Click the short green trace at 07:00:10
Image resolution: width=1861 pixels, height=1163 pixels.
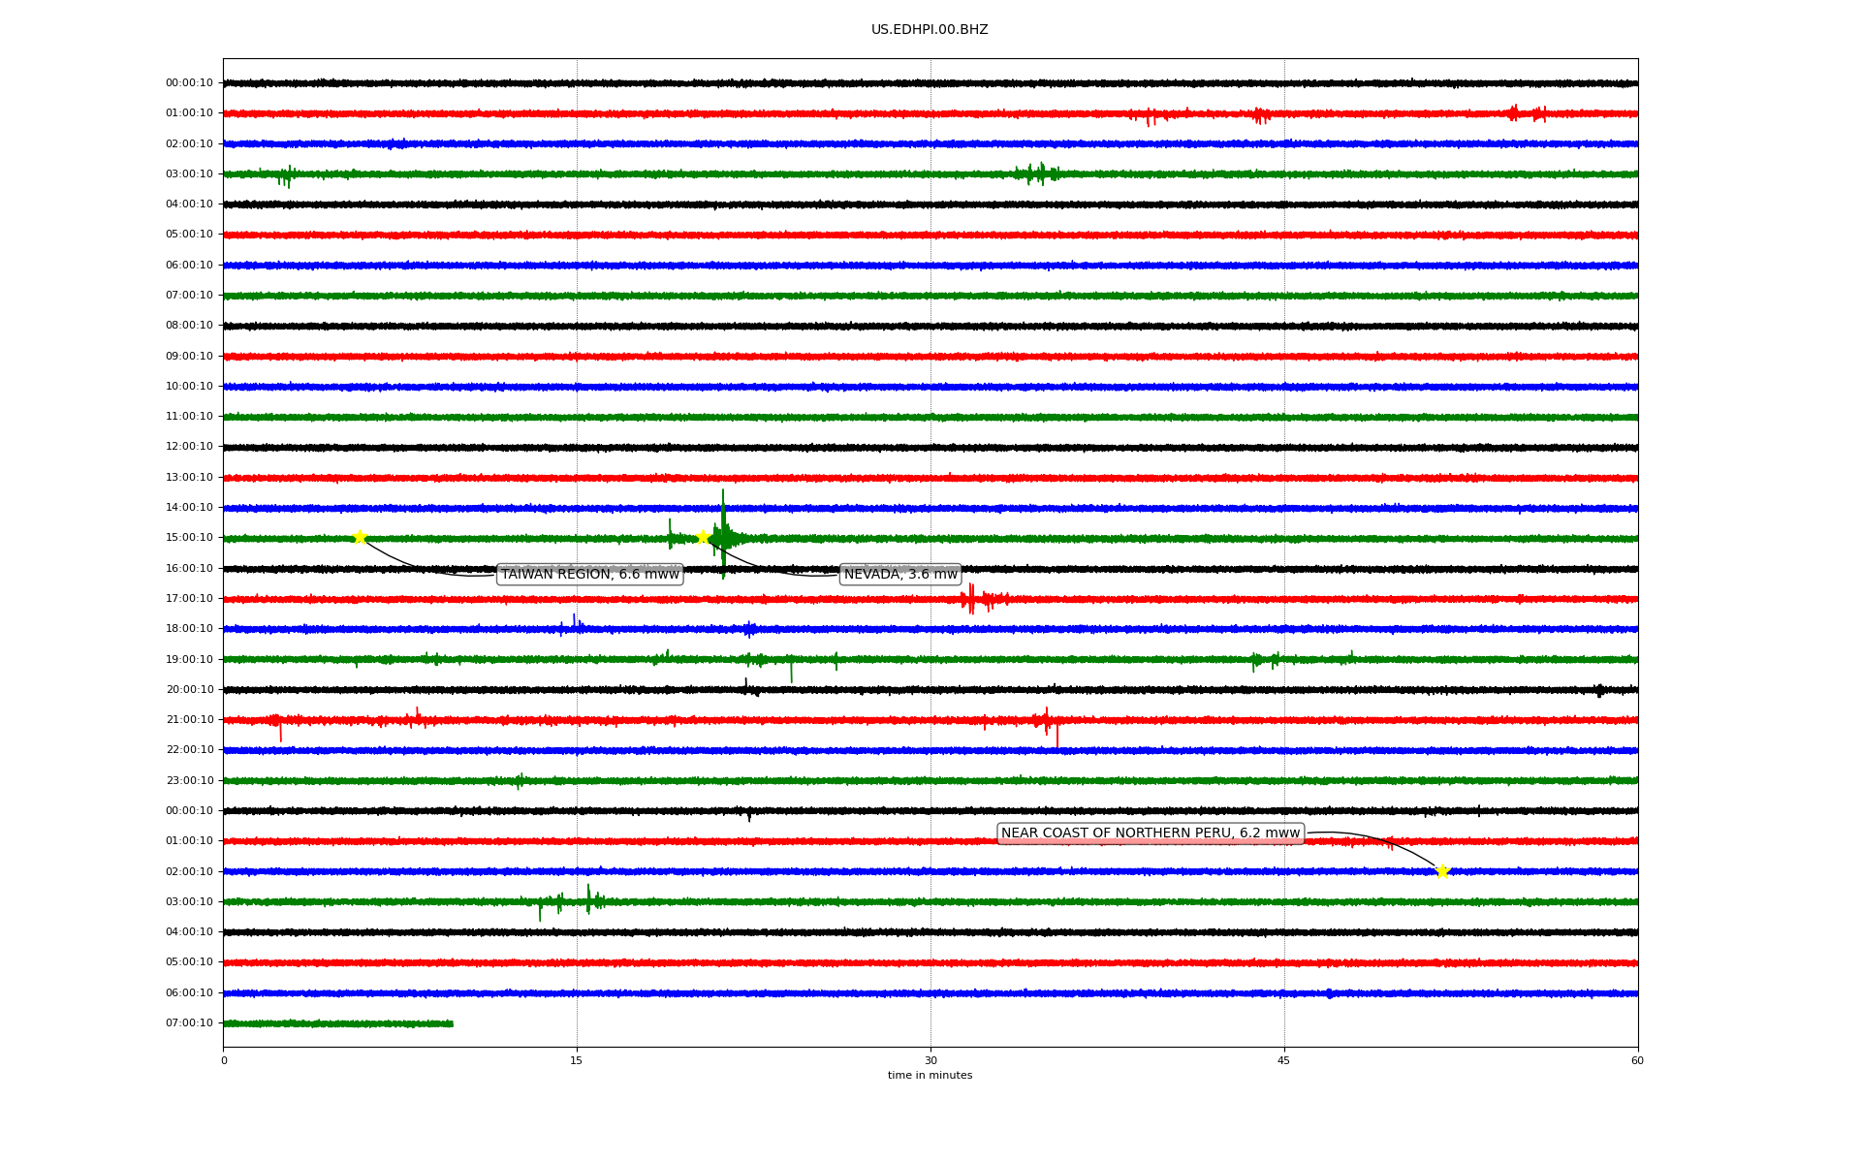[x=337, y=1023]
